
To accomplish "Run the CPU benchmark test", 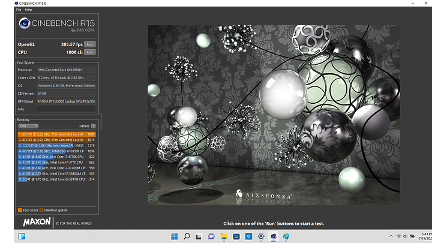I will click(90, 52).
